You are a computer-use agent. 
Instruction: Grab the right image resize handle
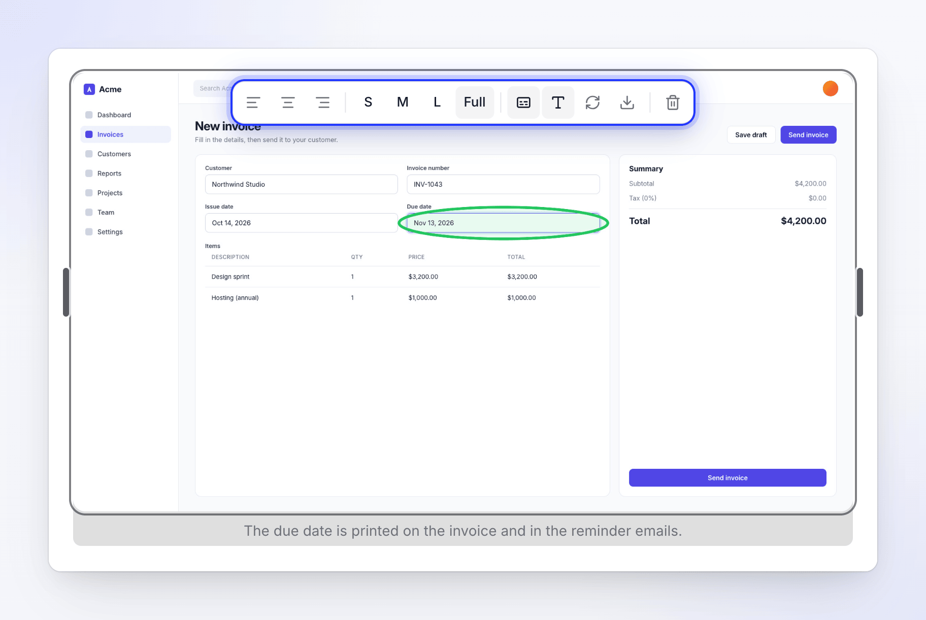point(860,292)
